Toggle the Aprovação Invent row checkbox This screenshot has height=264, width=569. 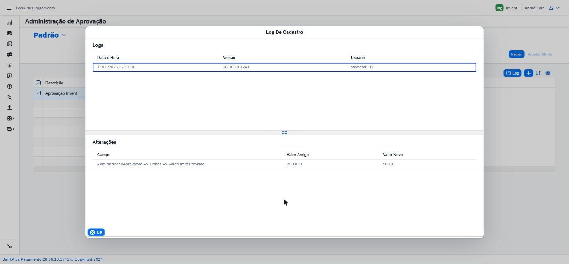tap(38, 93)
